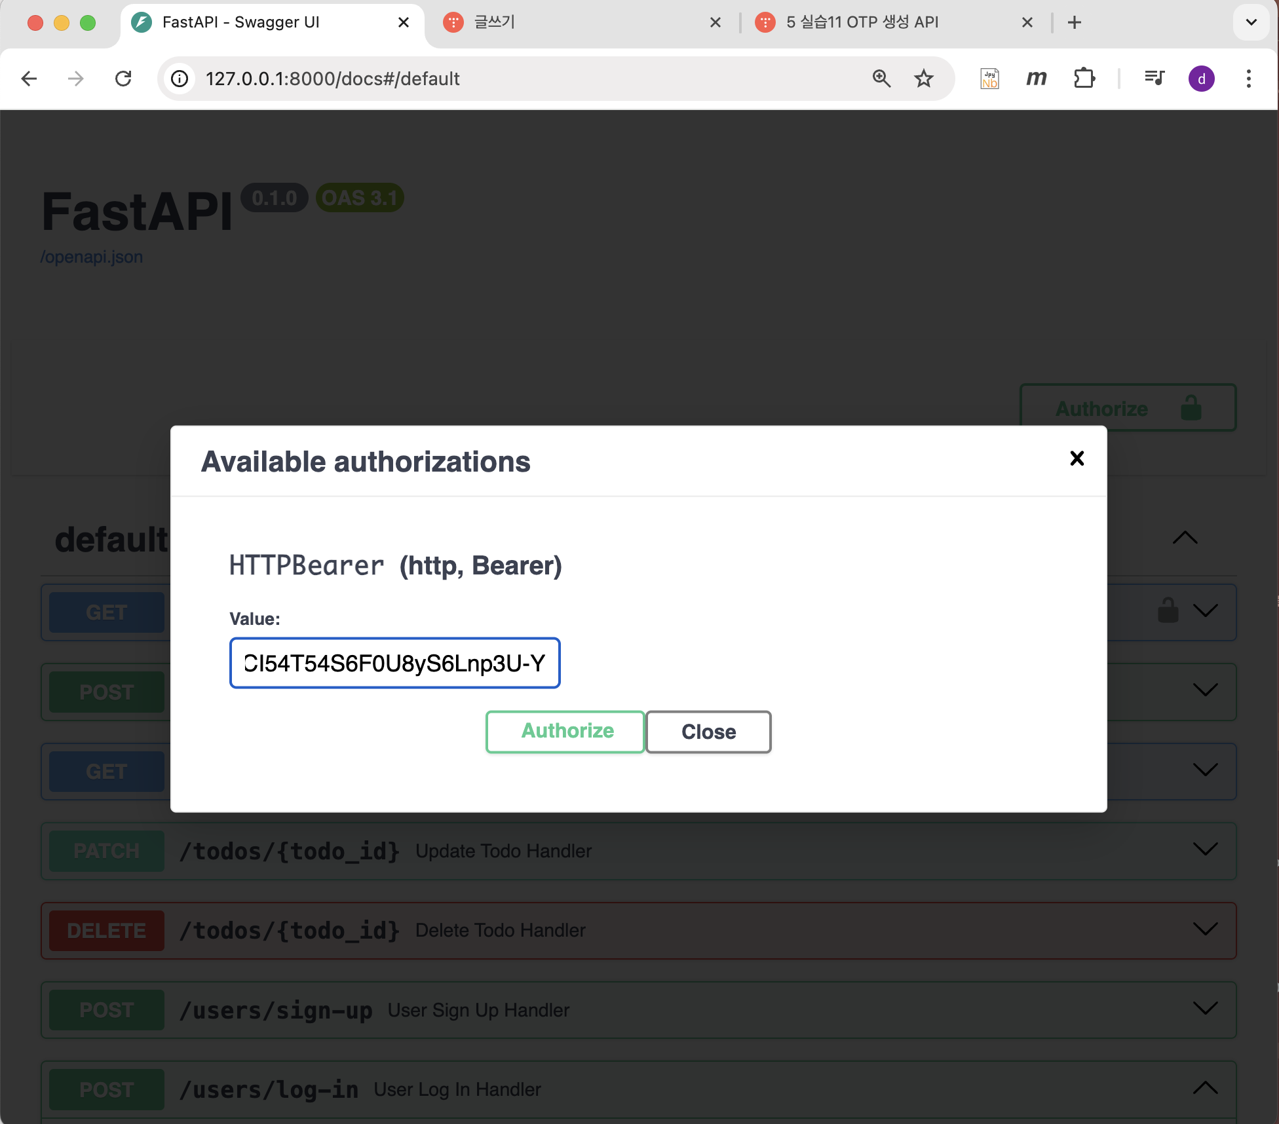Image resolution: width=1279 pixels, height=1124 pixels.
Task: Click the media control playlist icon
Action: tap(1154, 79)
